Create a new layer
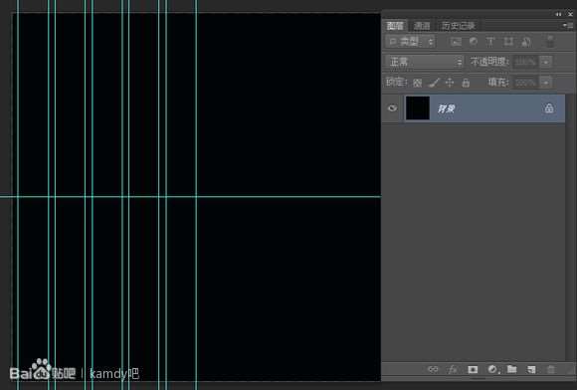The image size is (577, 390). (531, 369)
